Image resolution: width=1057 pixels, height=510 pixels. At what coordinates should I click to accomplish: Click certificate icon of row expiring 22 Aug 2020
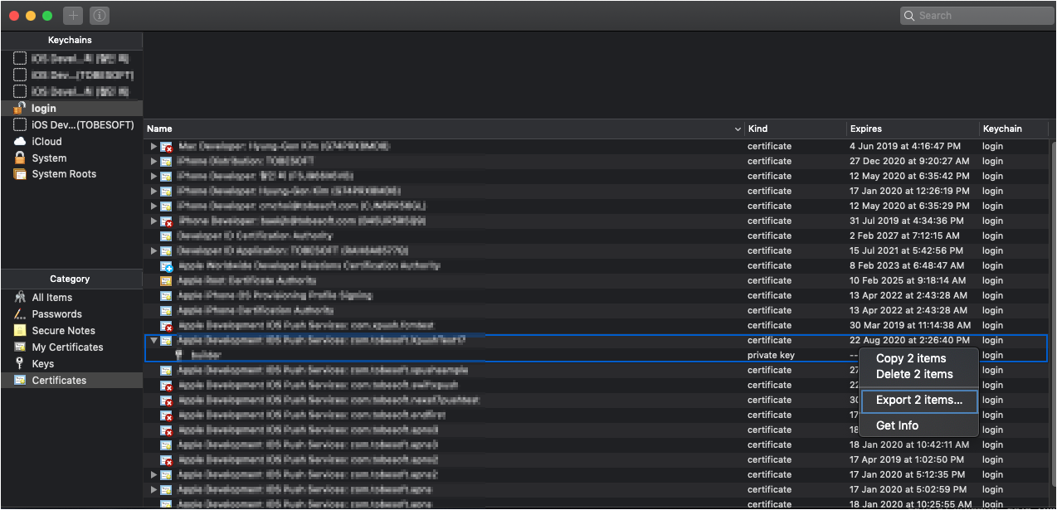(x=166, y=340)
